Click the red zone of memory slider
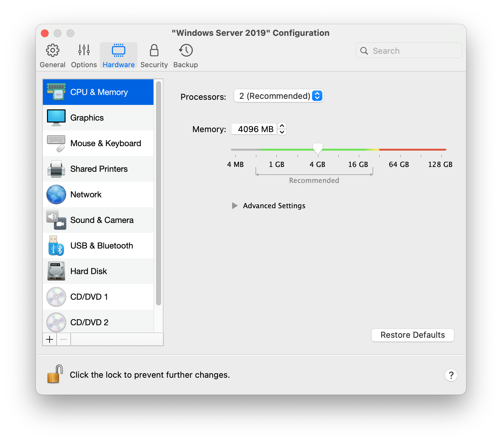Image resolution: width=502 pixels, height=442 pixels. click(412, 150)
